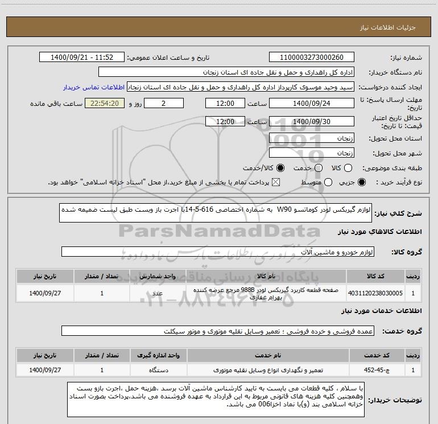This screenshot has height=424, width=438.
Task: Click request creator field سید وحید موسوی
Action: [241, 87]
